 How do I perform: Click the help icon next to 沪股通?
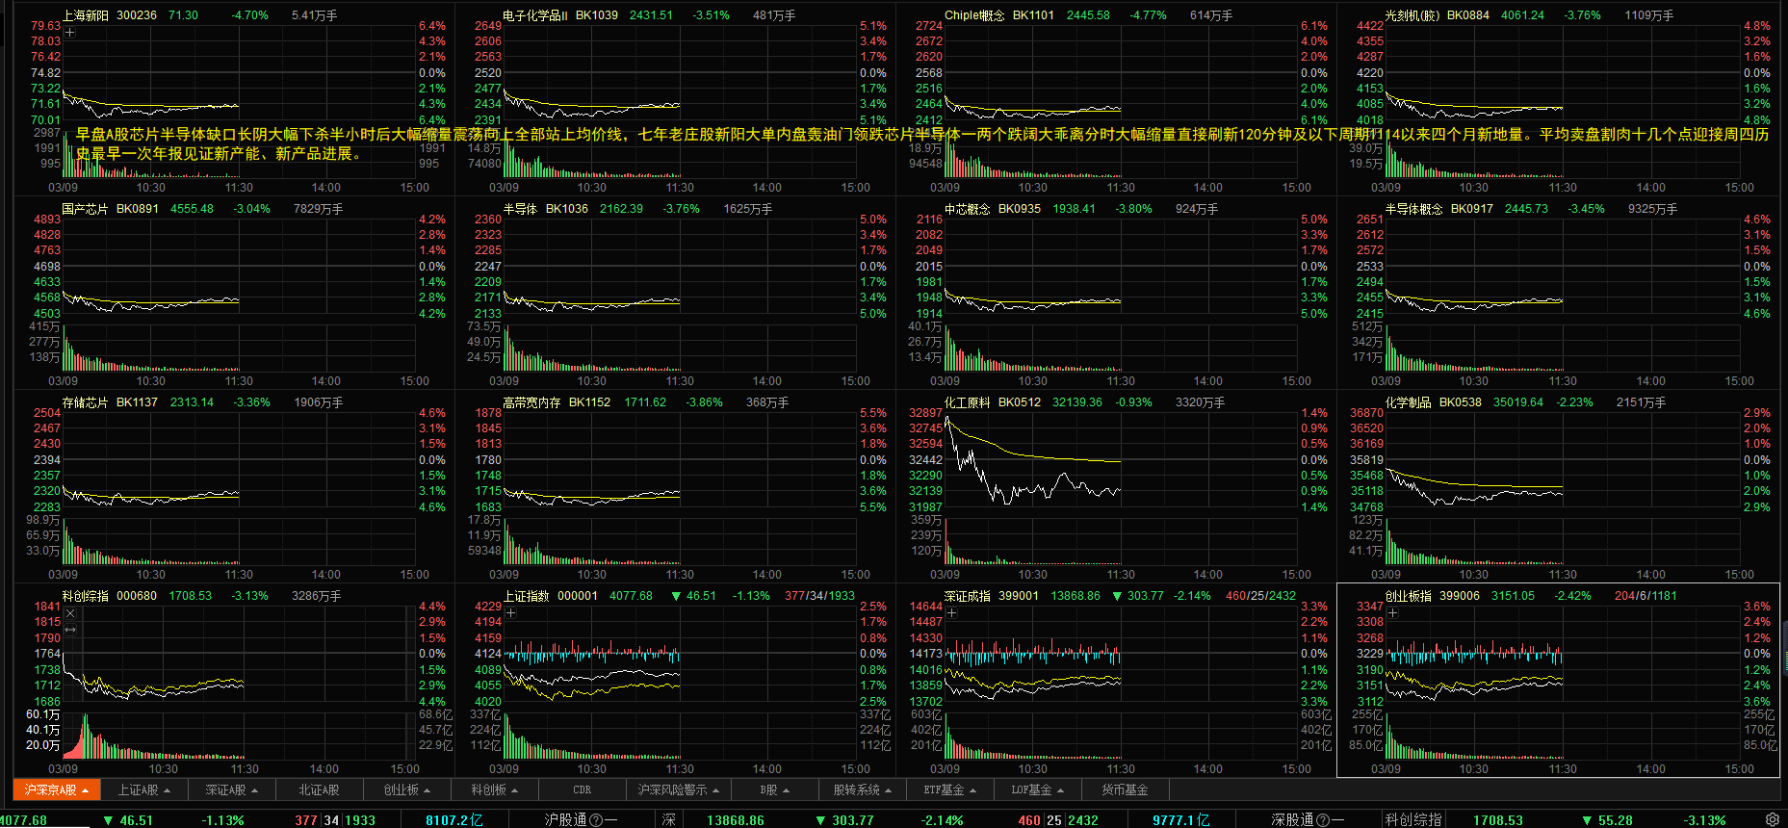(596, 820)
